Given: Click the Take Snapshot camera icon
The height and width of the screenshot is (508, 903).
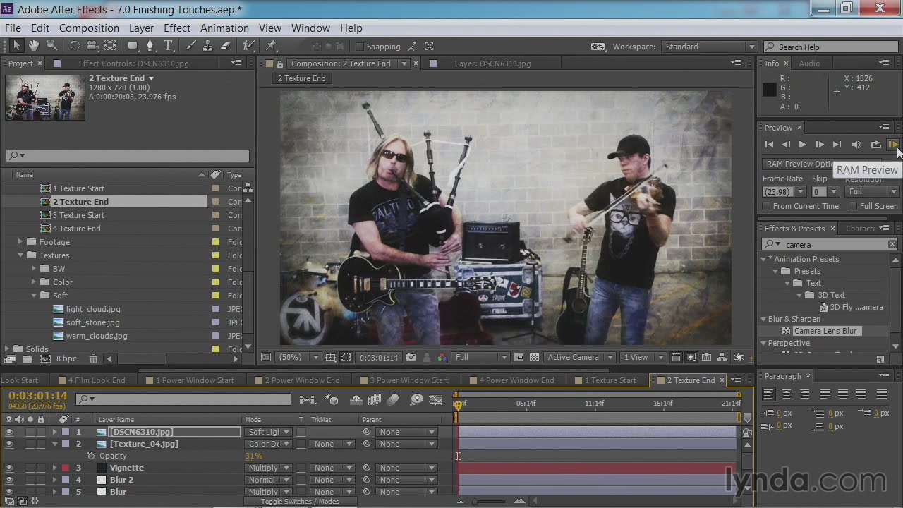Looking at the screenshot, I should [411, 358].
